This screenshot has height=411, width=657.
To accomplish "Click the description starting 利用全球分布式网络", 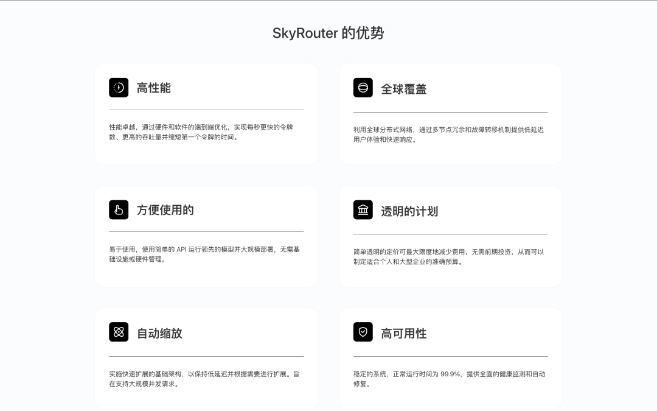I will [x=448, y=135].
